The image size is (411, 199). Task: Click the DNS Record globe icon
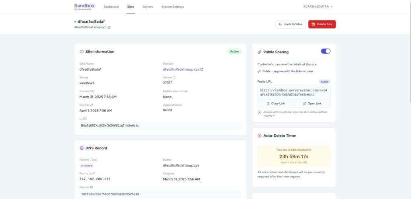(x=82, y=148)
